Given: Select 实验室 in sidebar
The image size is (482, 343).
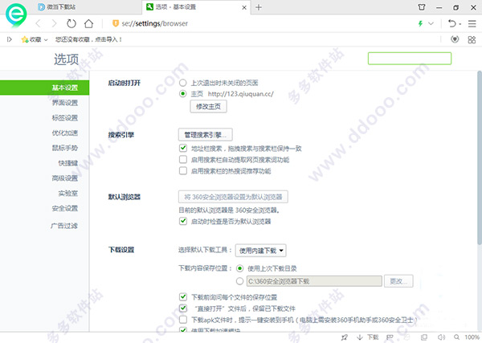Looking at the screenshot, I should click(68, 193).
